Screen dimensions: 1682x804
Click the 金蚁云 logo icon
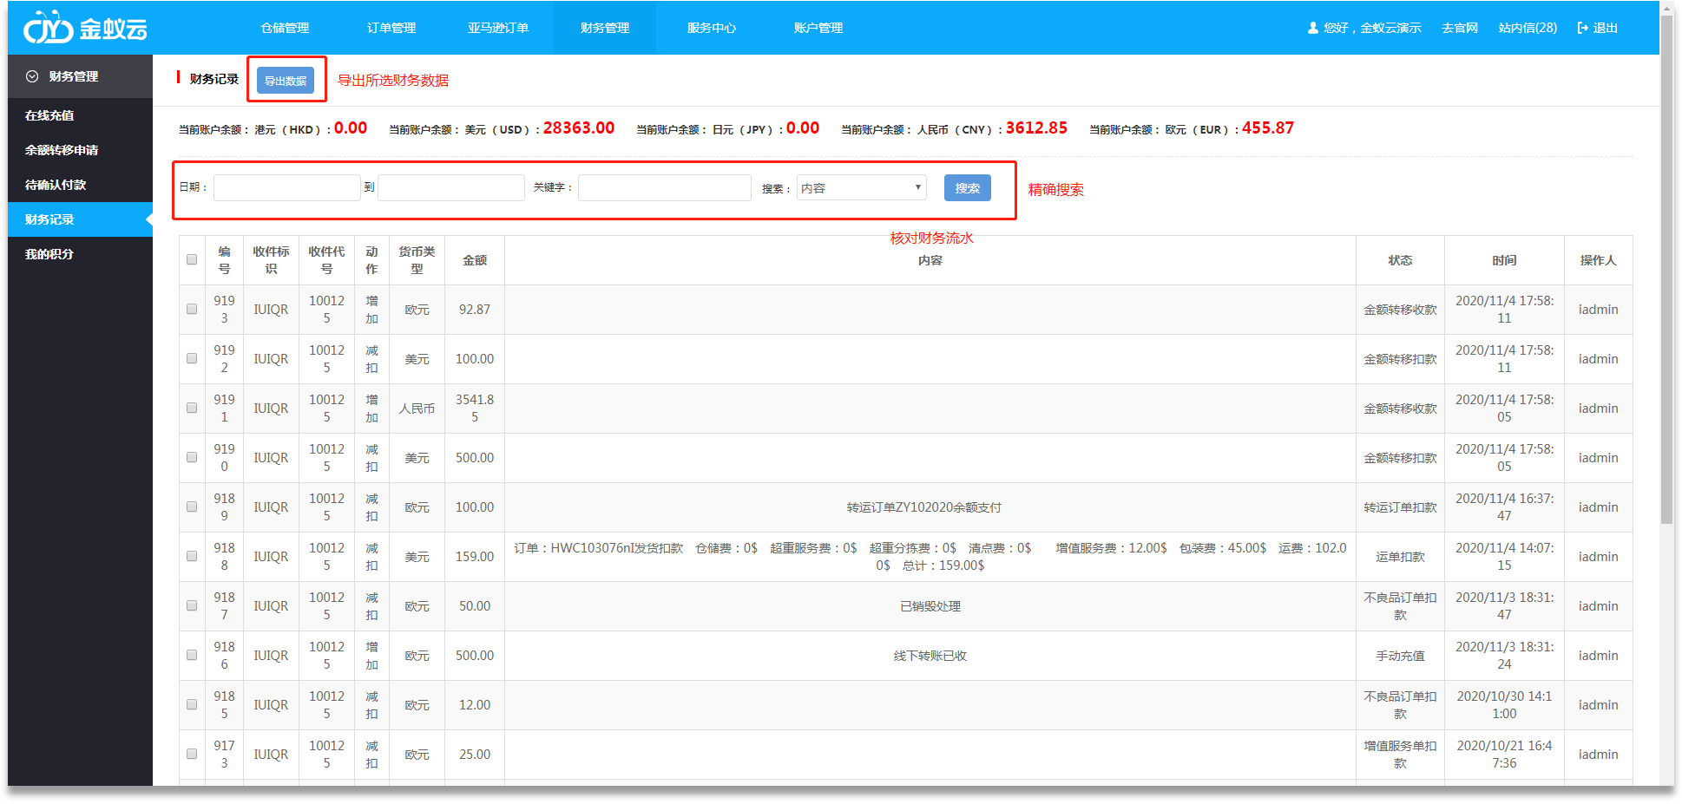coord(48,29)
